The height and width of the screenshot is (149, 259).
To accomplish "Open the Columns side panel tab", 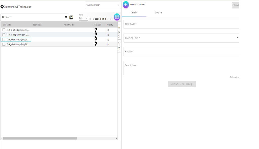I will click(x=119, y=32).
